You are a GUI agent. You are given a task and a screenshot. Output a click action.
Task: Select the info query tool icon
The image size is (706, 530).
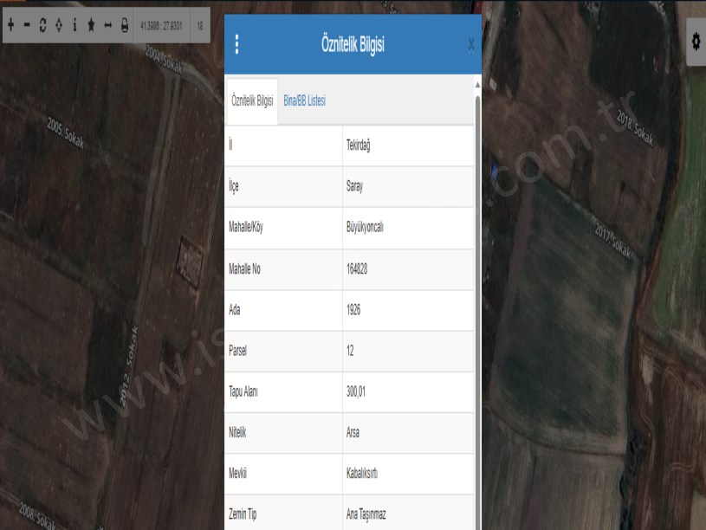[74, 25]
